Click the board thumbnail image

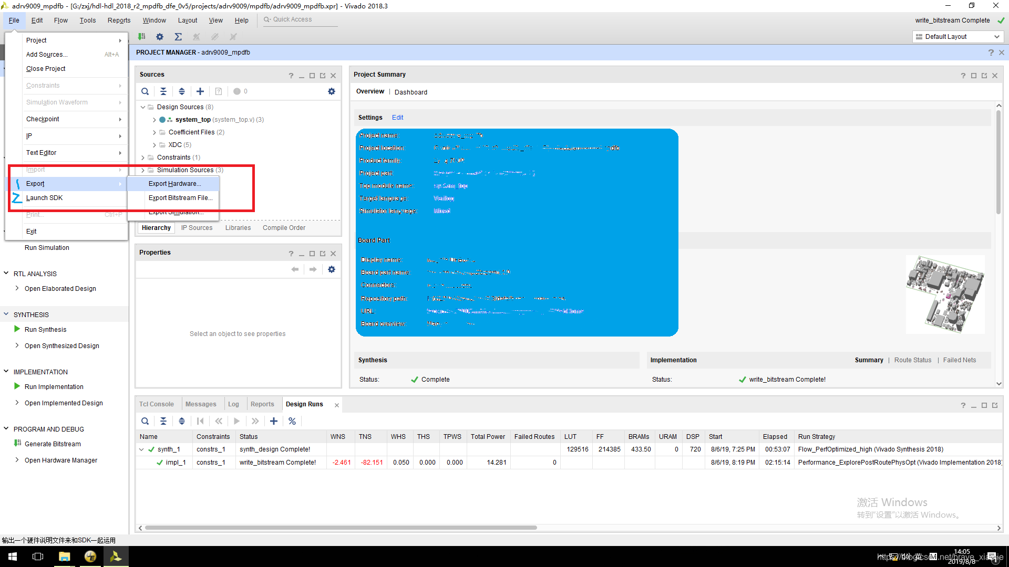tap(944, 294)
